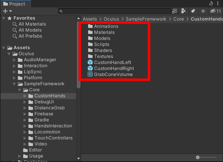Open the create asset plus menu
Viewport: 223px width, 162px height.
7,11
